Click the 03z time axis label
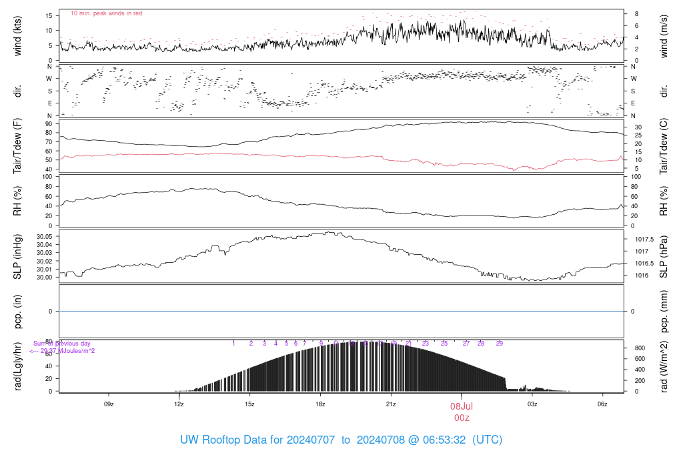Screen dimensions: 683x467 (532, 404)
